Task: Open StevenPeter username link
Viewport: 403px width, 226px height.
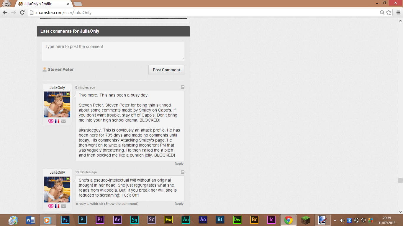Action: coord(61,69)
